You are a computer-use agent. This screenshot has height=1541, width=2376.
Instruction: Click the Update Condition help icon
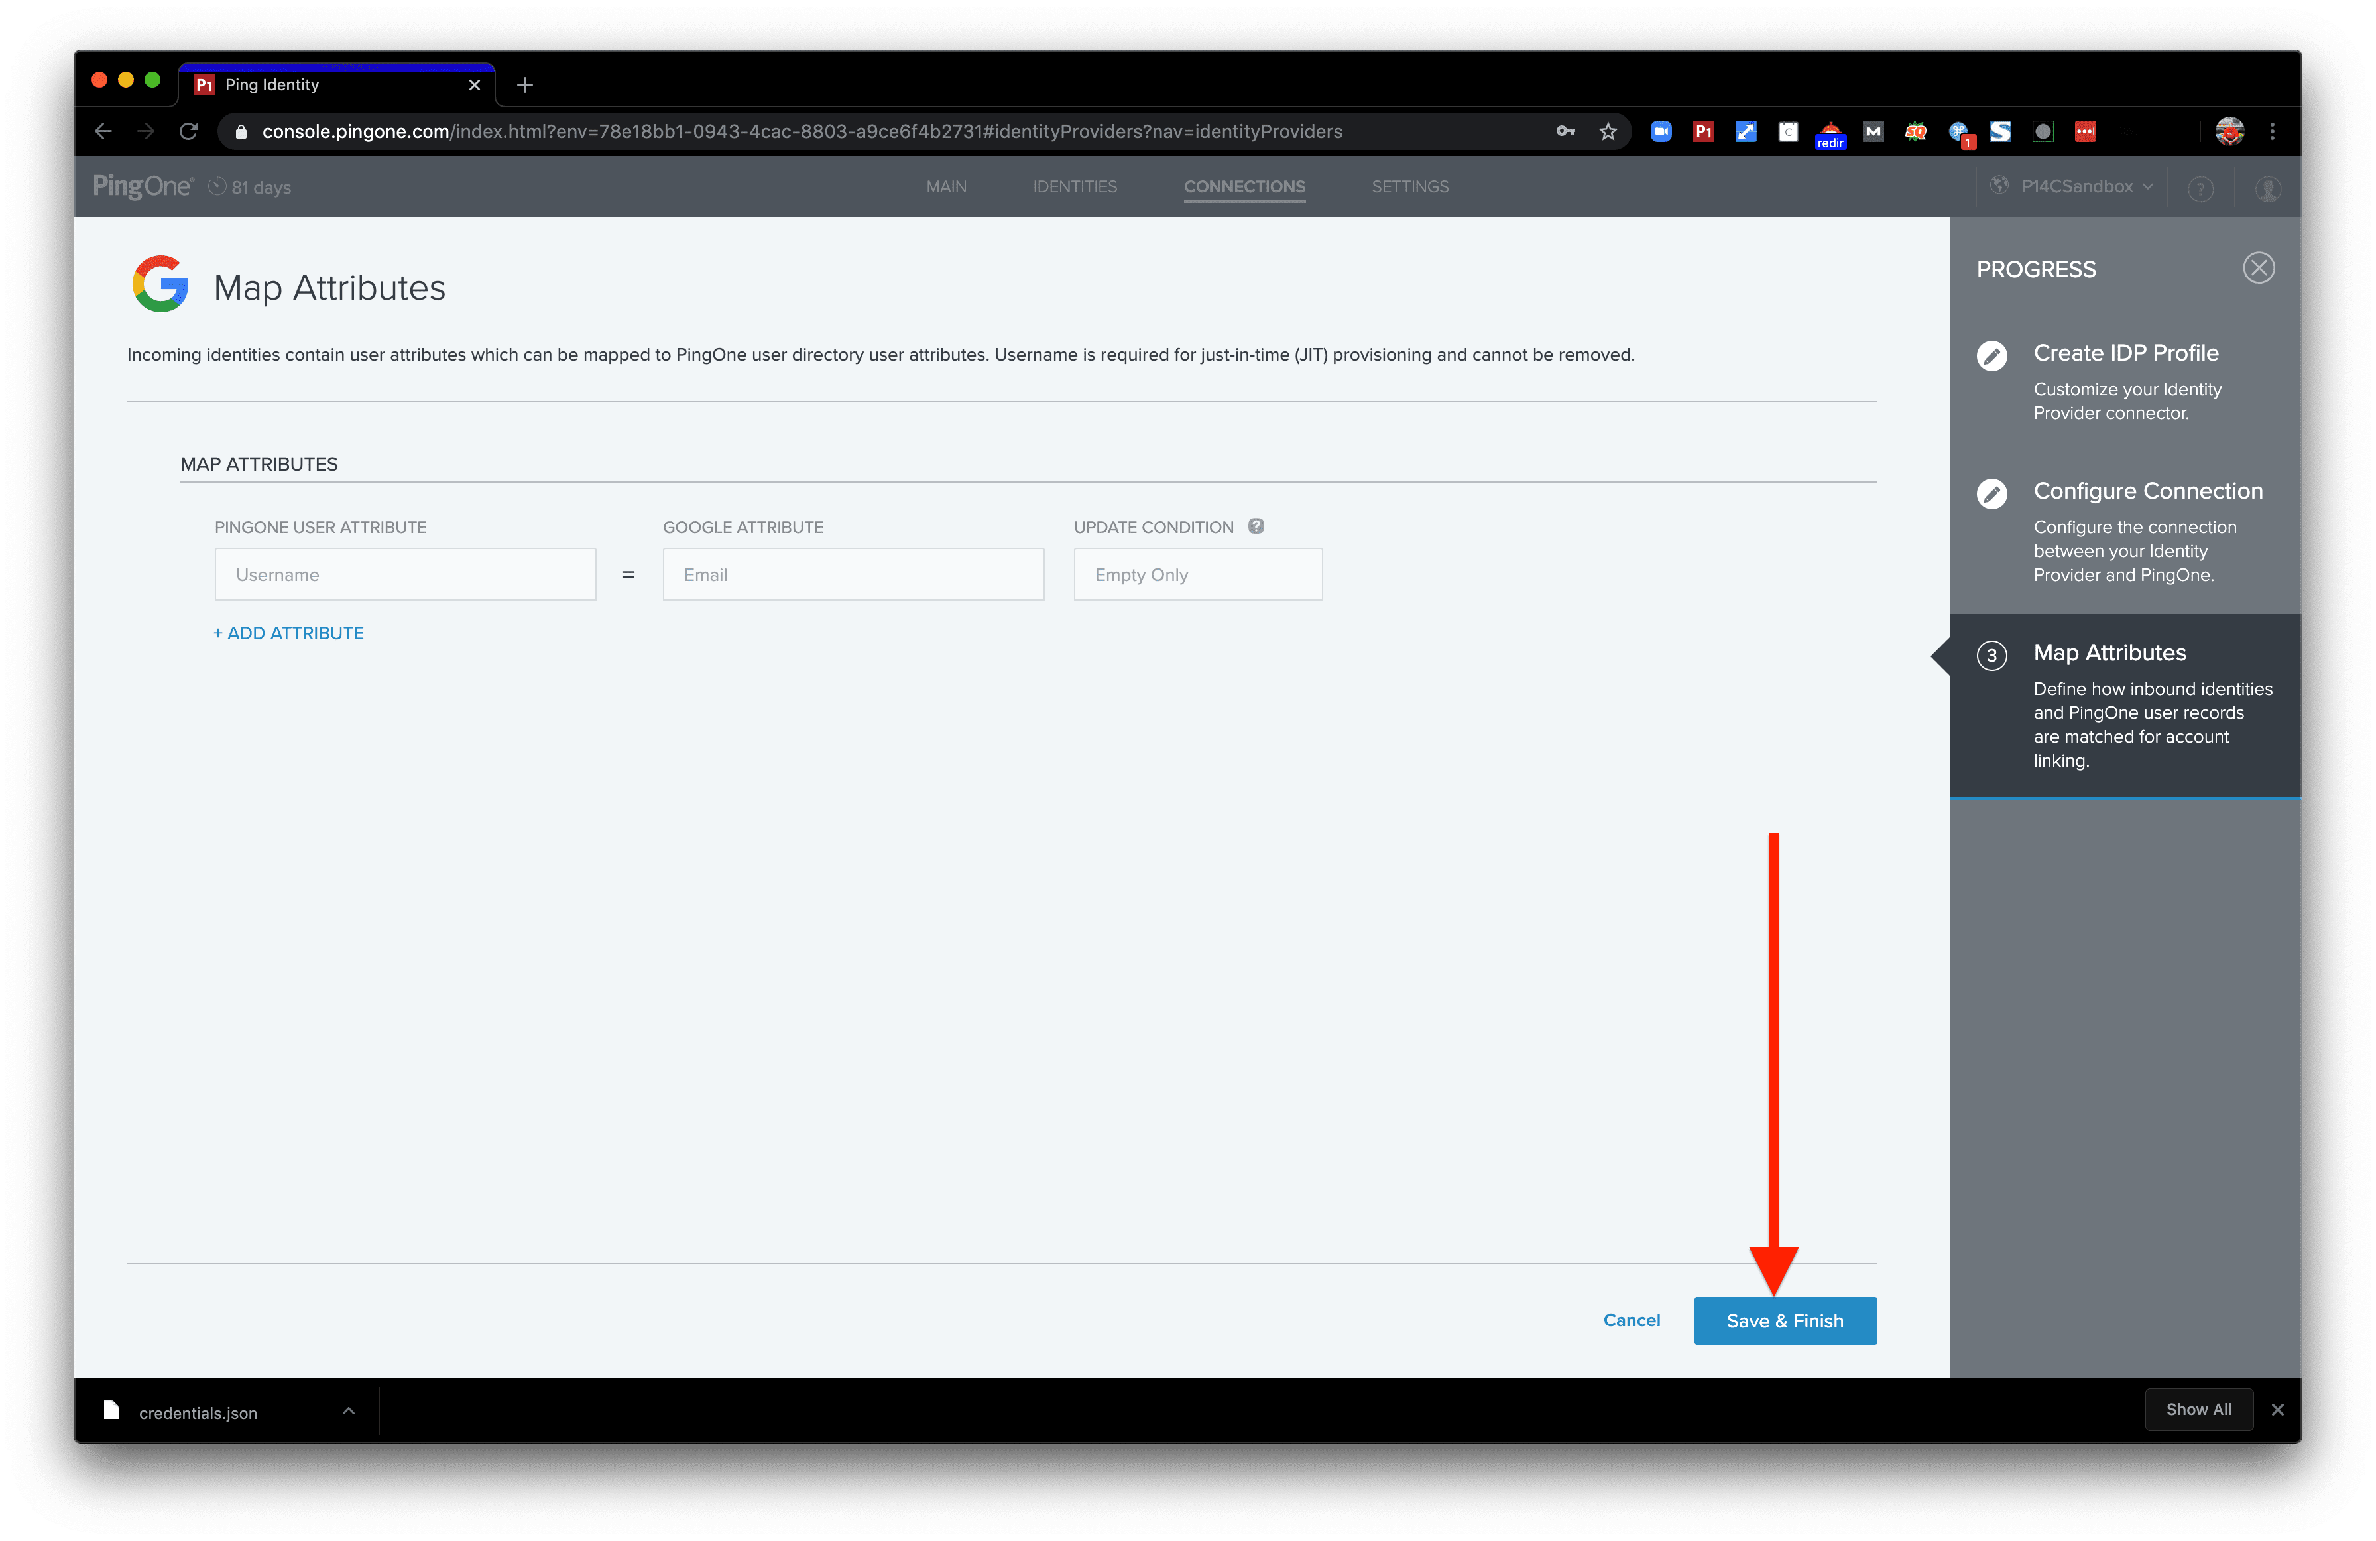1256,526
